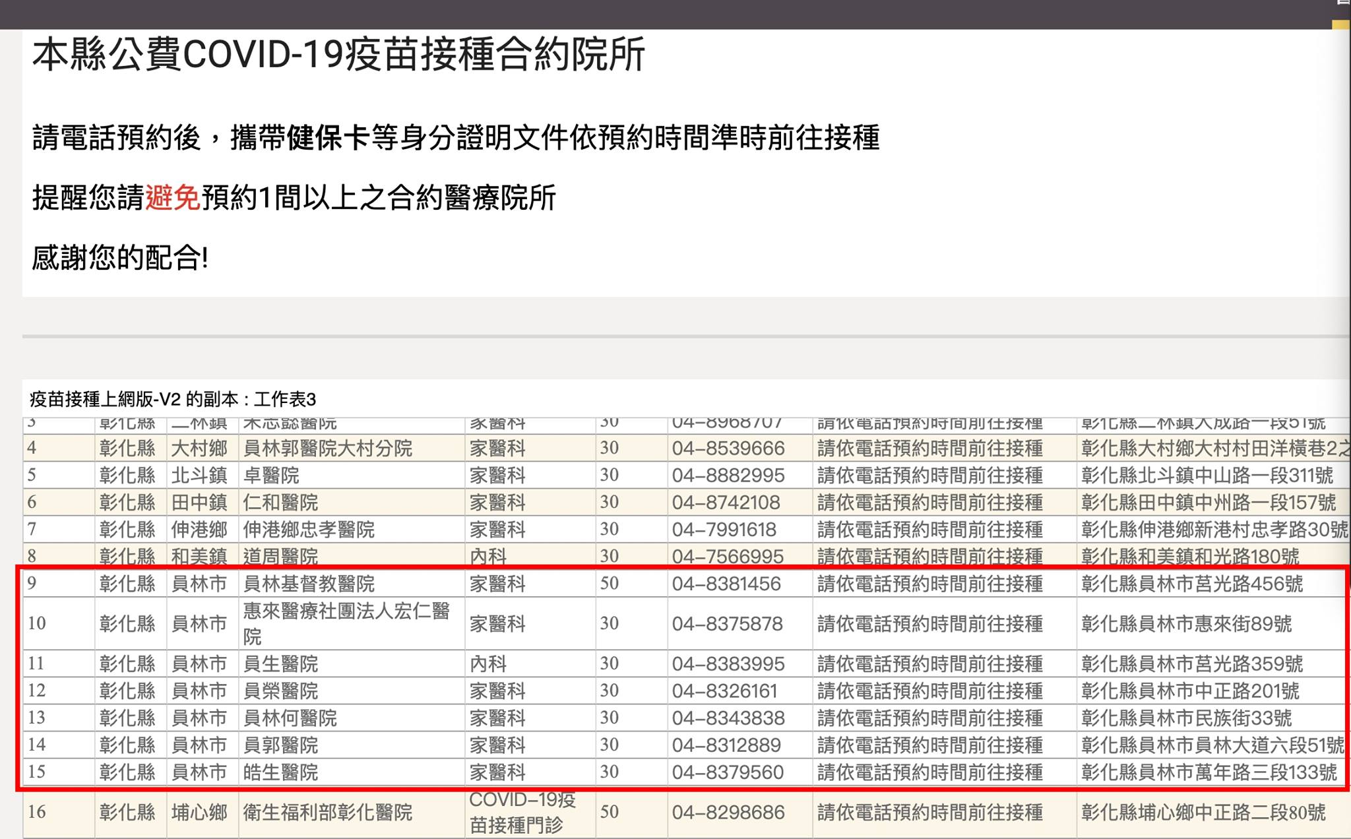Click department cell "COVID-19疫苗接種門診"

(522, 812)
